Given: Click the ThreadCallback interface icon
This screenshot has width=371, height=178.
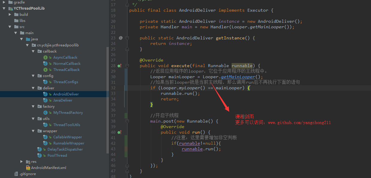Looking at the screenshot, I should (x=45, y=70).
